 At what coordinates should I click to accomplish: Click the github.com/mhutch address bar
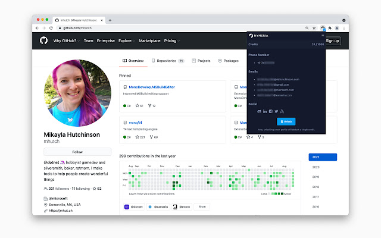tap(180, 28)
